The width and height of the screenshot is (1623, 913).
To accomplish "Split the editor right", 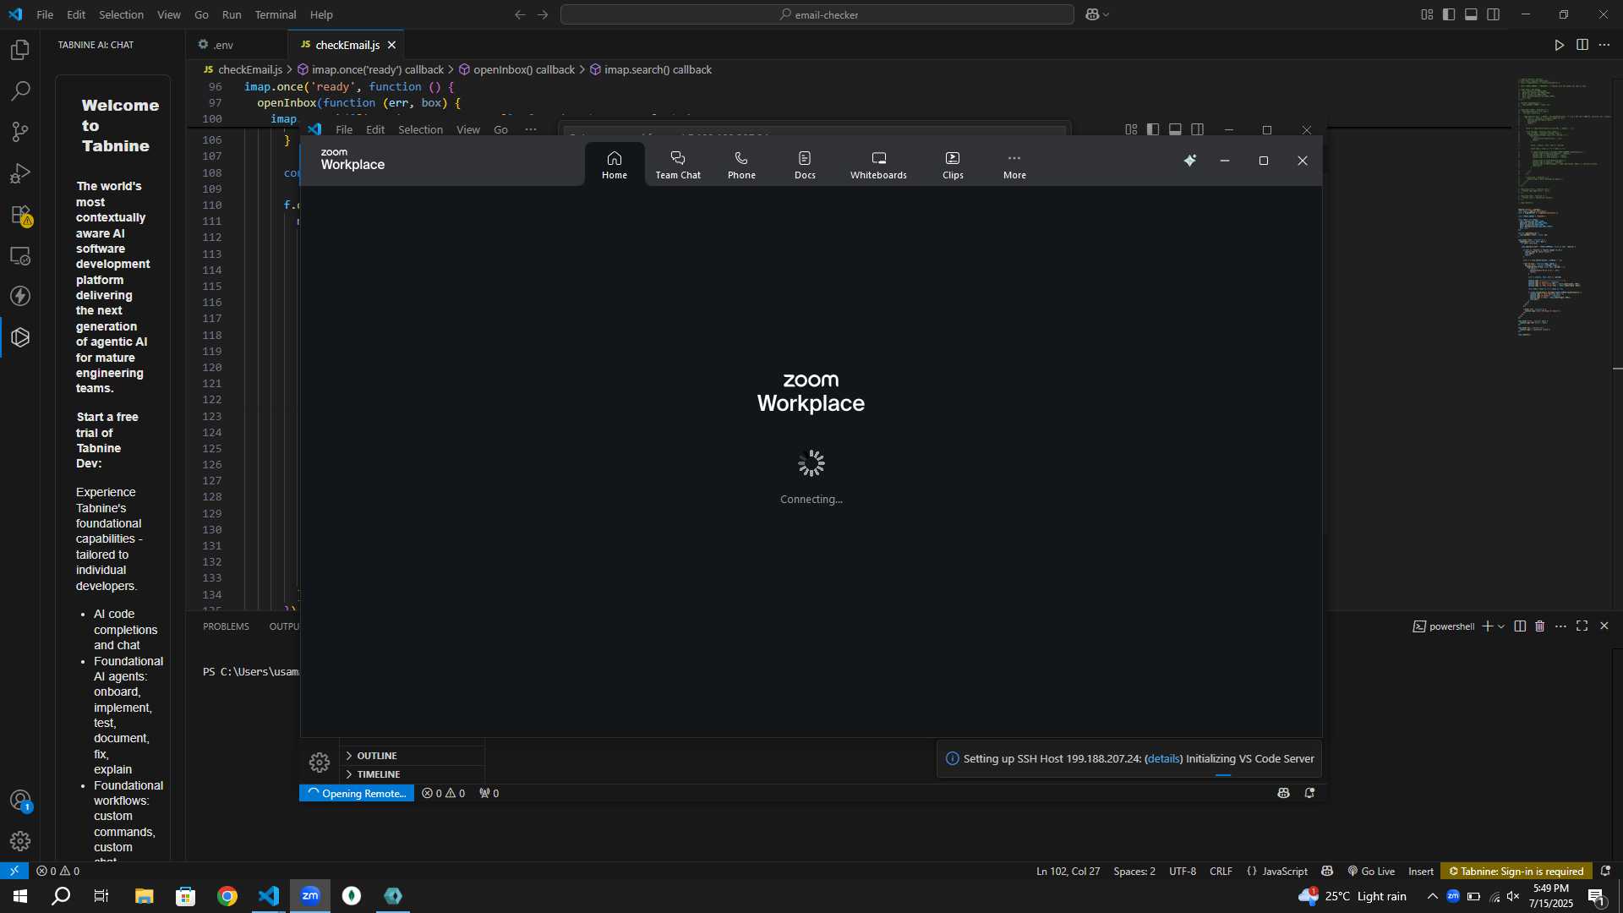I will click(x=1582, y=45).
